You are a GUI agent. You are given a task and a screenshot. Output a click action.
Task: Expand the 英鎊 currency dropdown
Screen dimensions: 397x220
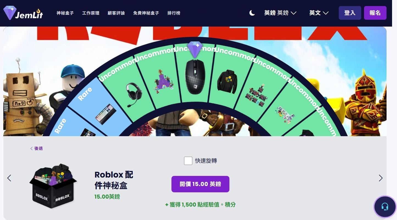[x=280, y=13]
